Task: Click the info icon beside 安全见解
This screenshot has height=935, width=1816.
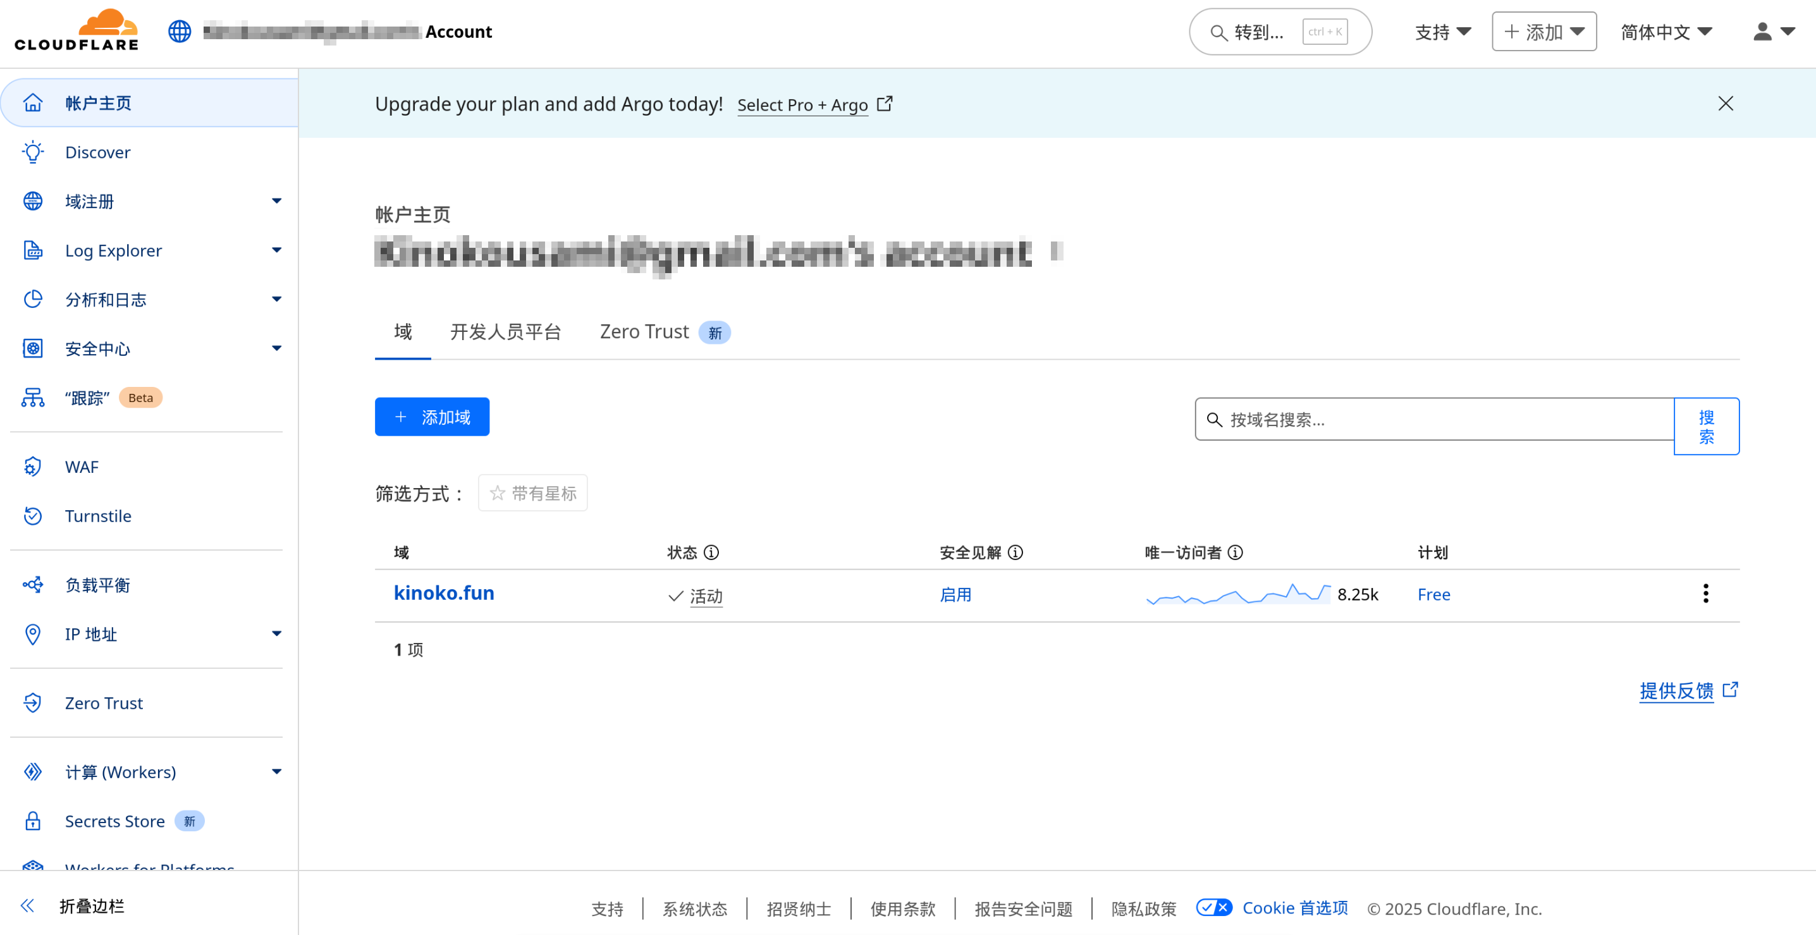Action: click(x=1016, y=553)
